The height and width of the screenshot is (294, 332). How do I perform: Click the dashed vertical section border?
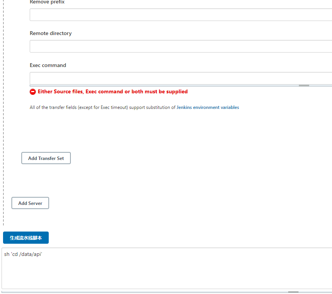(x=3, y=114)
